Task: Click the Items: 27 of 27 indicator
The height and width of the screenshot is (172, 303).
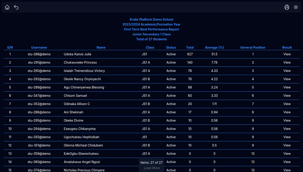Action: [x=151, y=162]
